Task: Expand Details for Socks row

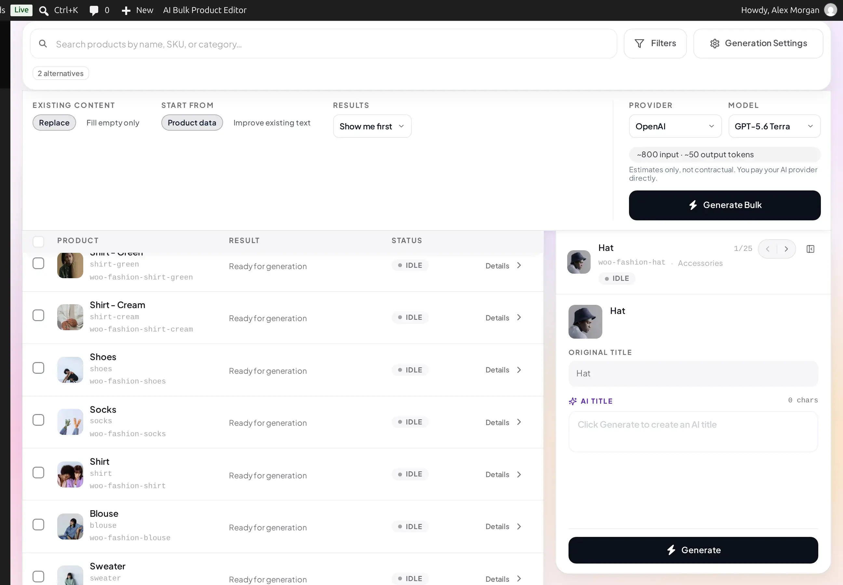Action: click(x=503, y=422)
